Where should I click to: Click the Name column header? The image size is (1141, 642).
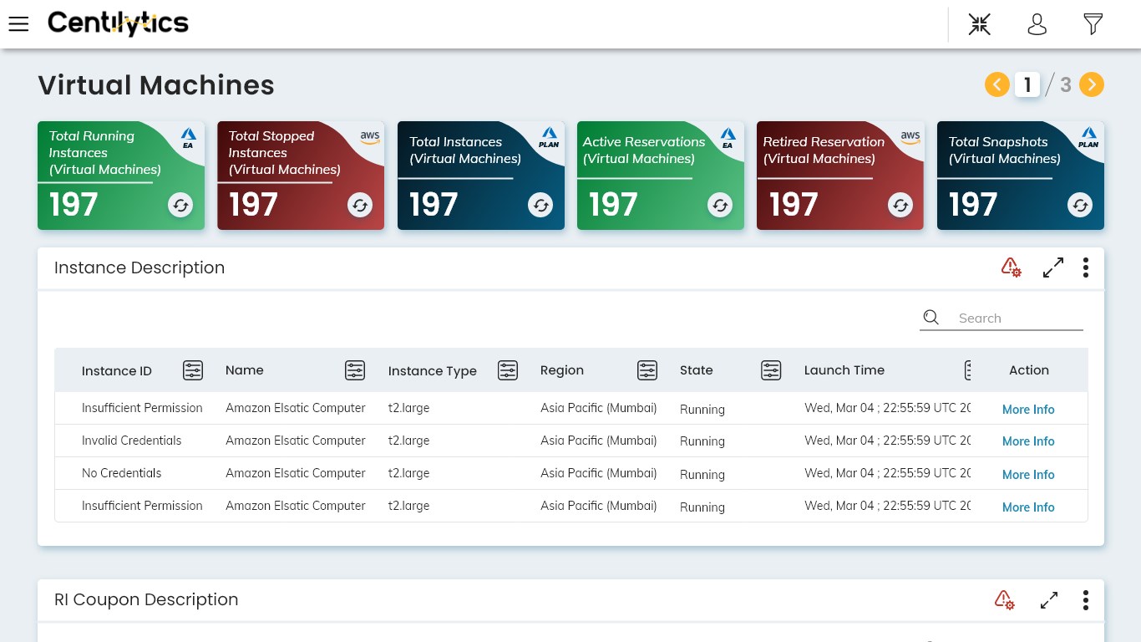click(245, 370)
